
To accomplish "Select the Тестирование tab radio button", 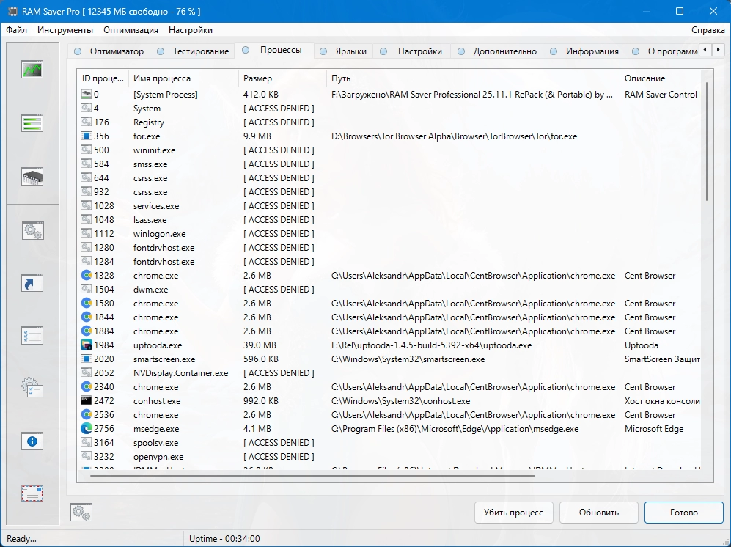I will [x=160, y=51].
